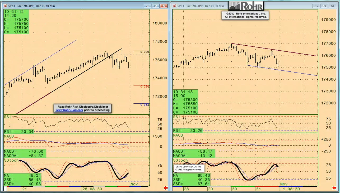Viewport: 340px width, 193px height.
Task: Click the 28-08:30 date on 60 Min time axis
Action: 92,189
